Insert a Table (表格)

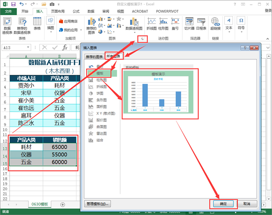(x=37, y=23)
